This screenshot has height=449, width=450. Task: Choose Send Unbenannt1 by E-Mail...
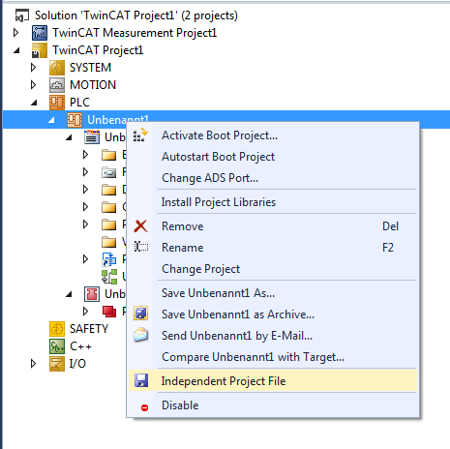click(x=273, y=336)
